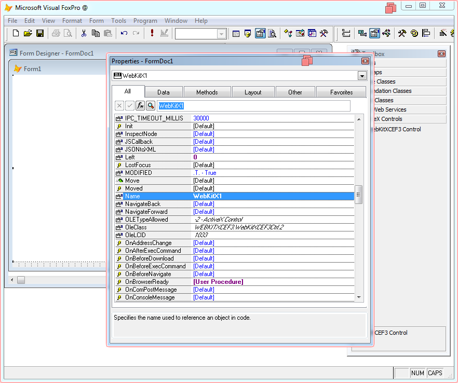This screenshot has height=383, width=458.
Task: Open the Data Session window icon
Action: [x=248, y=34]
